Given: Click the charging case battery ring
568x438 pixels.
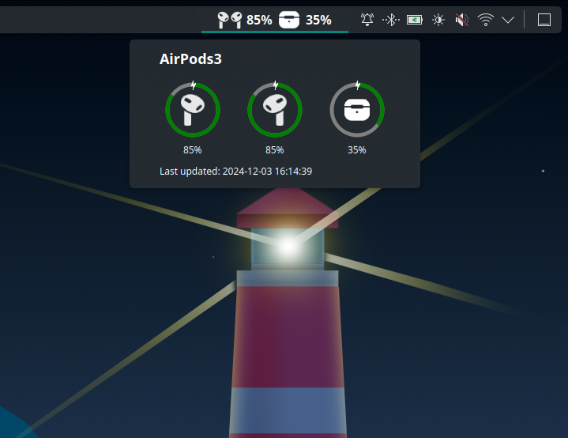Looking at the screenshot, I should [357, 110].
